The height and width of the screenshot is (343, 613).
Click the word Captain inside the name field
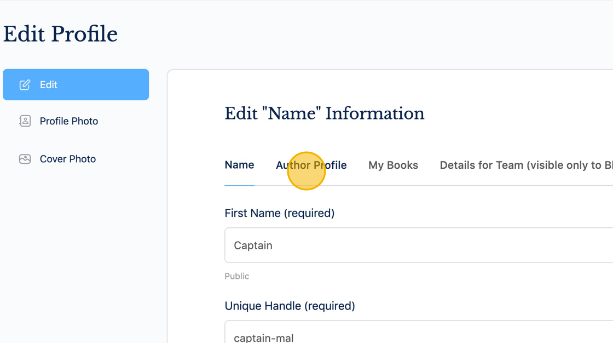[253, 245]
